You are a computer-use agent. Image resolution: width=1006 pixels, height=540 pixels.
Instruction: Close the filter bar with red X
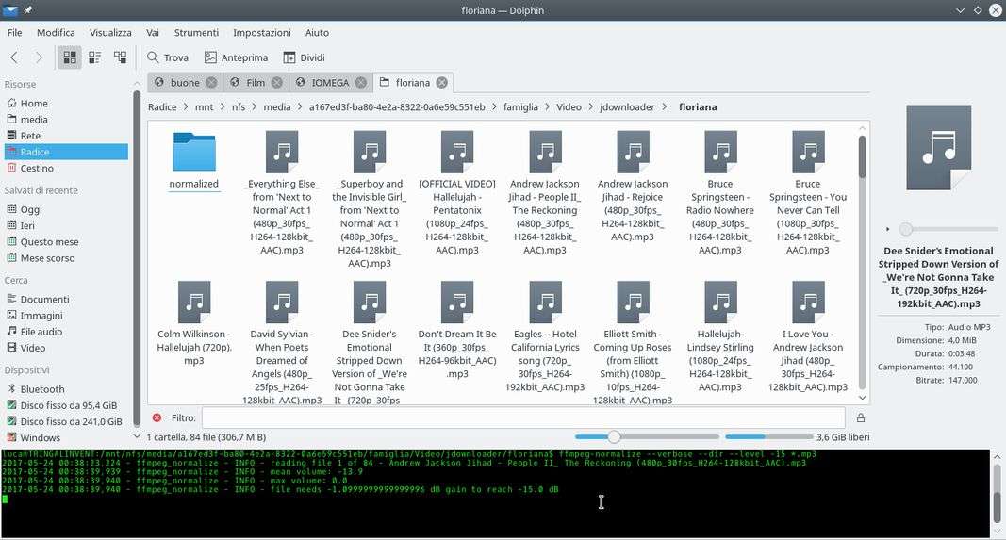(157, 417)
